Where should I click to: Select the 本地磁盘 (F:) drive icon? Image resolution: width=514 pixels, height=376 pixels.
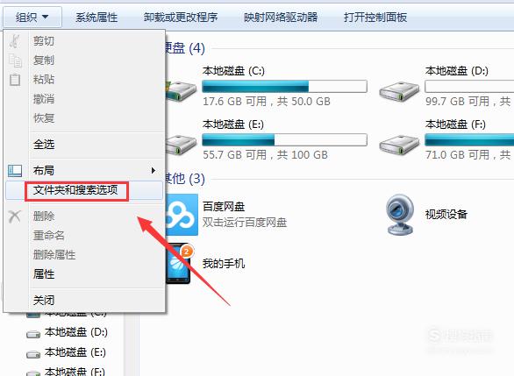click(x=399, y=145)
